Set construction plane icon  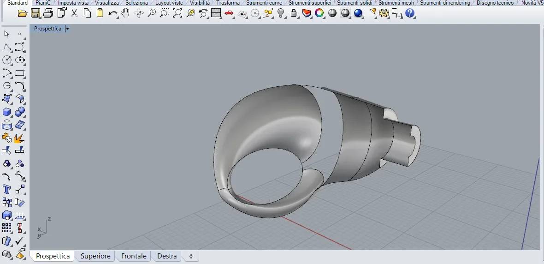(x=242, y=14)
